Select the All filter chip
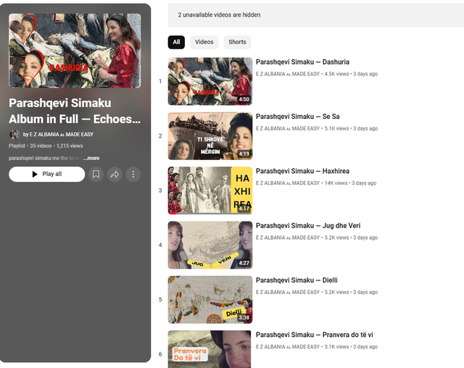The width and height of the screenshot is (464, 368). (x=176, y=42)
